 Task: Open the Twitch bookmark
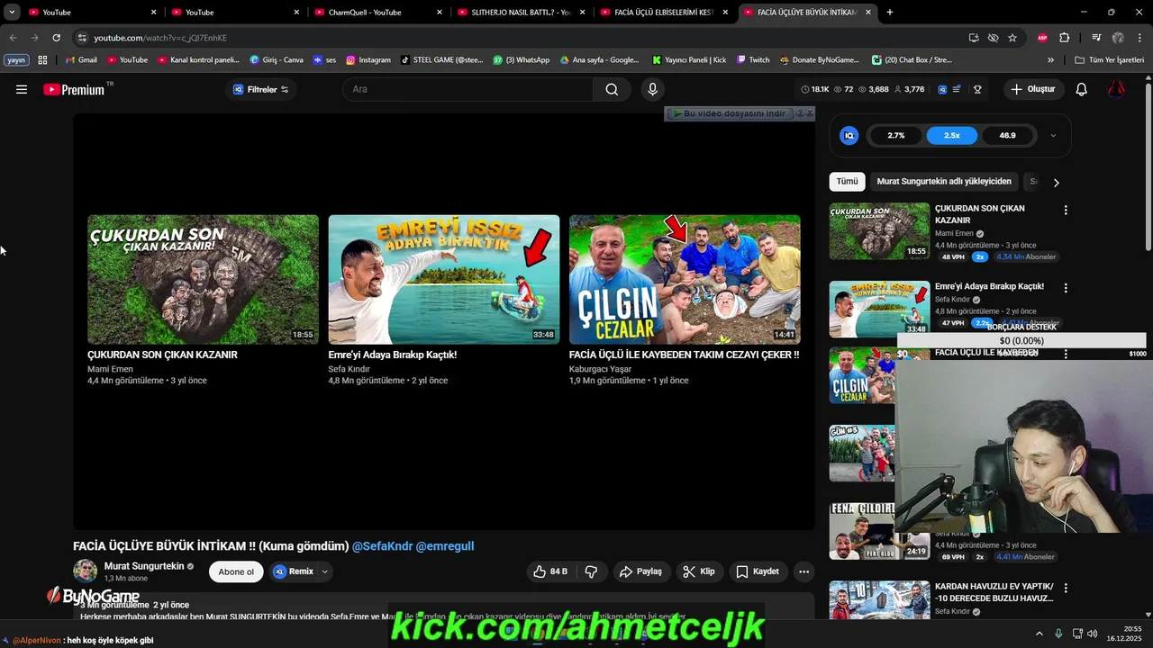(753, 60)
